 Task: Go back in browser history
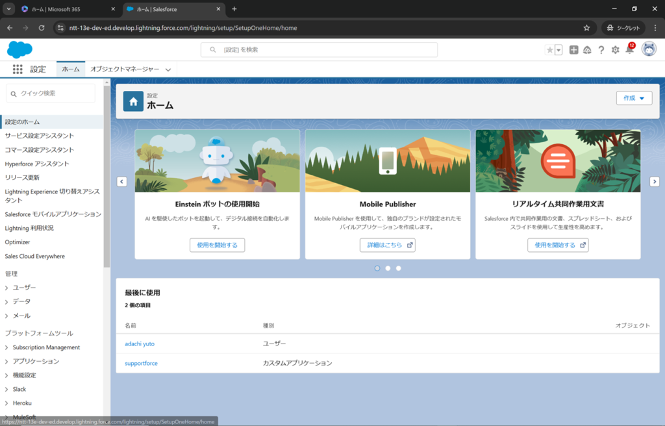10,28
